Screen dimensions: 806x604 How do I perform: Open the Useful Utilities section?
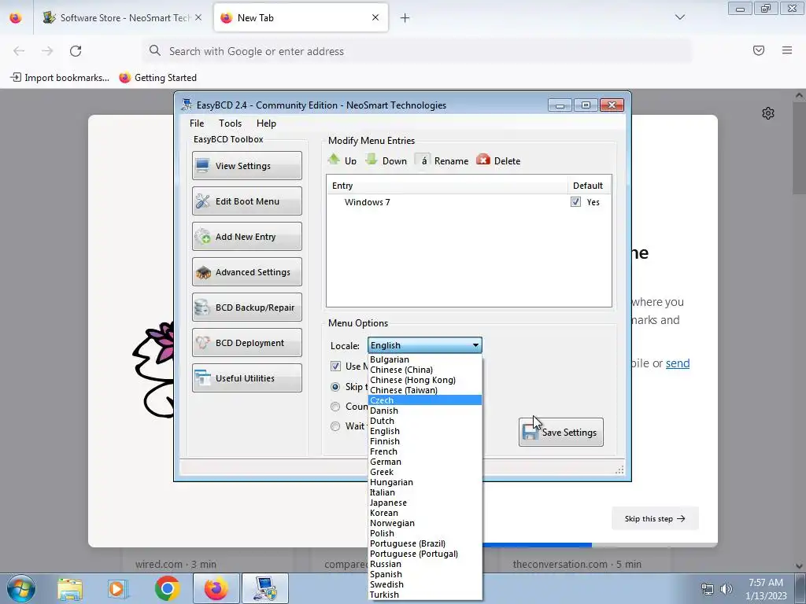[246, 378]
